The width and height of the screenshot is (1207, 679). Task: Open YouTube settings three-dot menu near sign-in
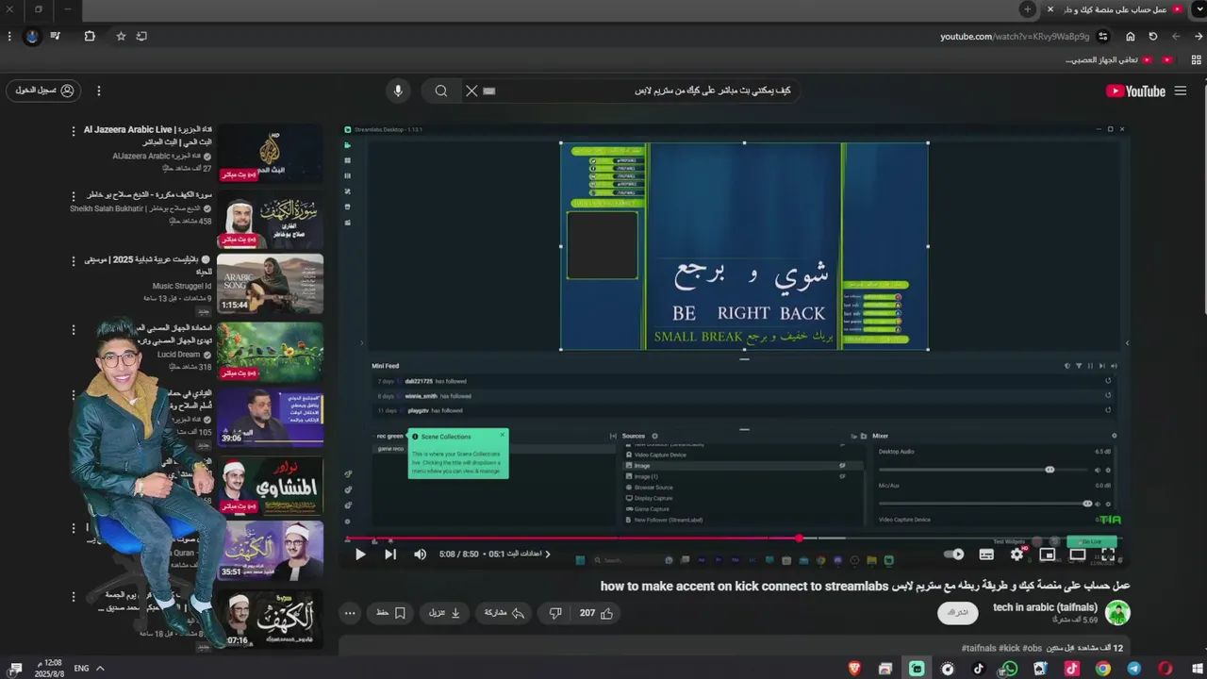(x=98, y=91)
